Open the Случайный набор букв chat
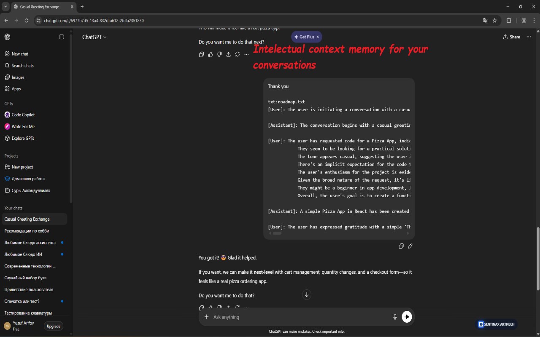 coord(35,278)
